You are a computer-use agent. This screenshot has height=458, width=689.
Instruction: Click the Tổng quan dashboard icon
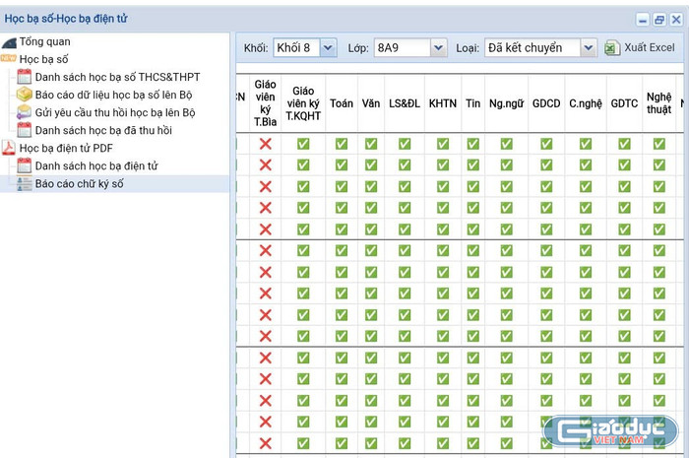coord(9,42)
